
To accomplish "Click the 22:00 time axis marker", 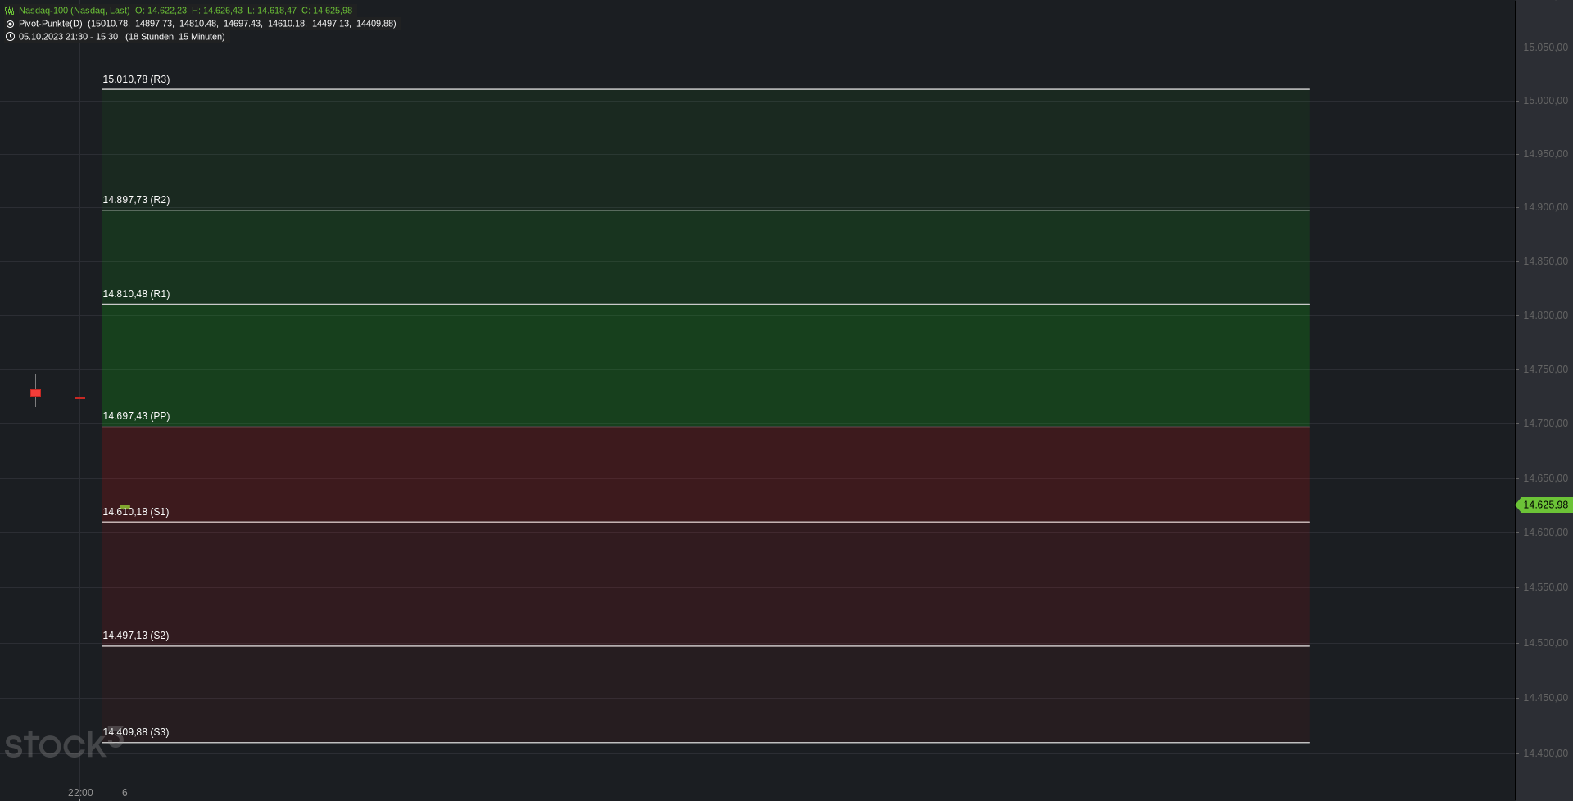I will point(80,793).
